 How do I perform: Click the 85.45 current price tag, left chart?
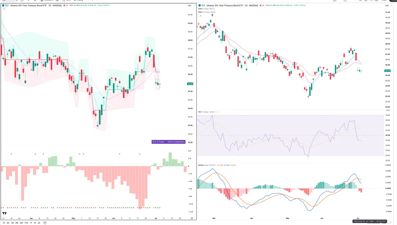[190, 84]
